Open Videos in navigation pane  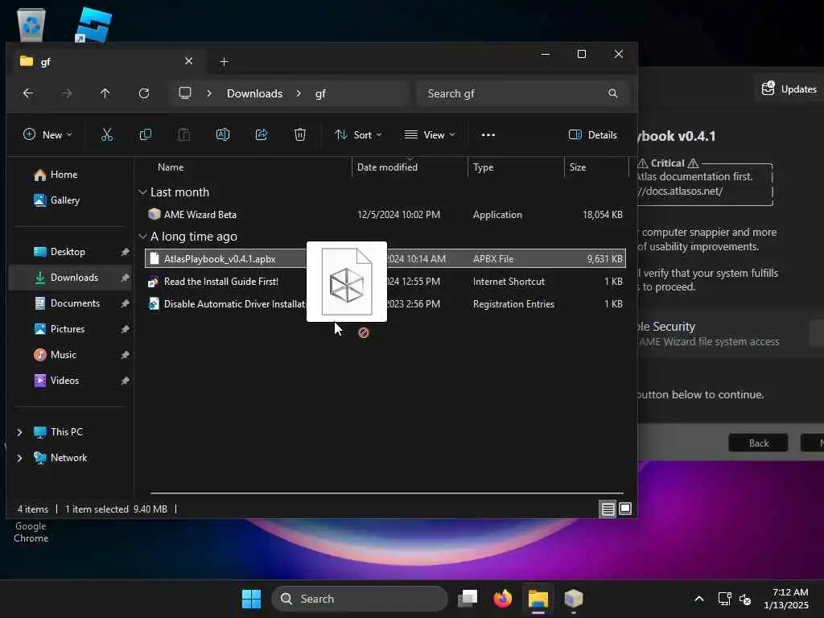57,381
